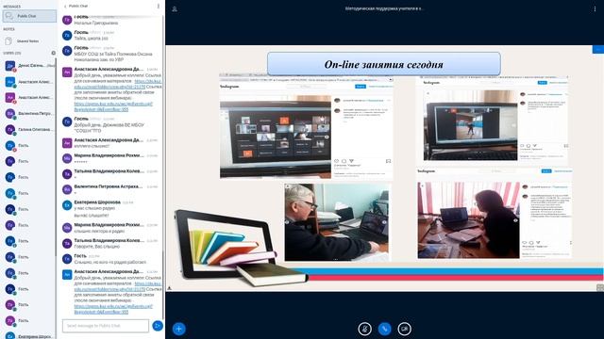Select user Екатерина Шорох... in the users list
604x339 pixels.
(x=29, y=336)
